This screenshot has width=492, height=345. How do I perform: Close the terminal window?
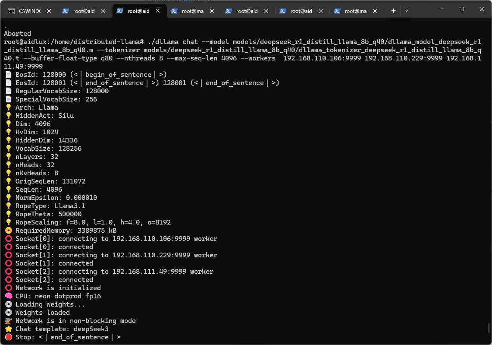[x=481, y=9]
